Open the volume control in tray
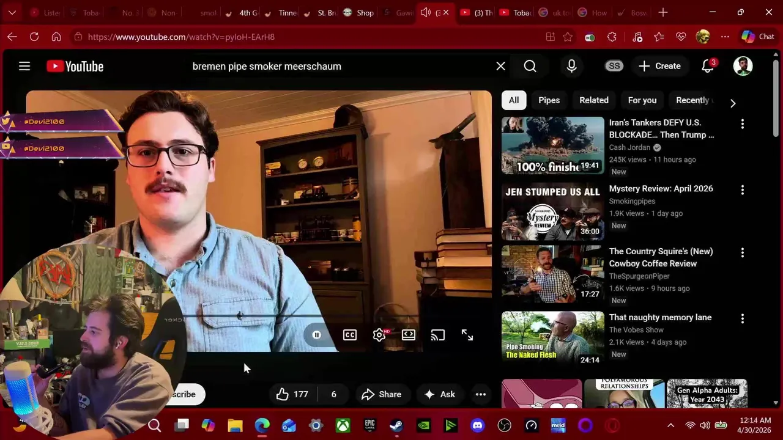 (x=705, y=425)
